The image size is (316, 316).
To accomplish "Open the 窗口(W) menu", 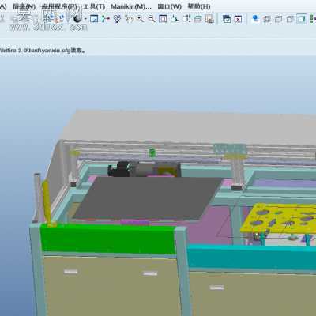I will pyautogui.click(x=170, y=6).
